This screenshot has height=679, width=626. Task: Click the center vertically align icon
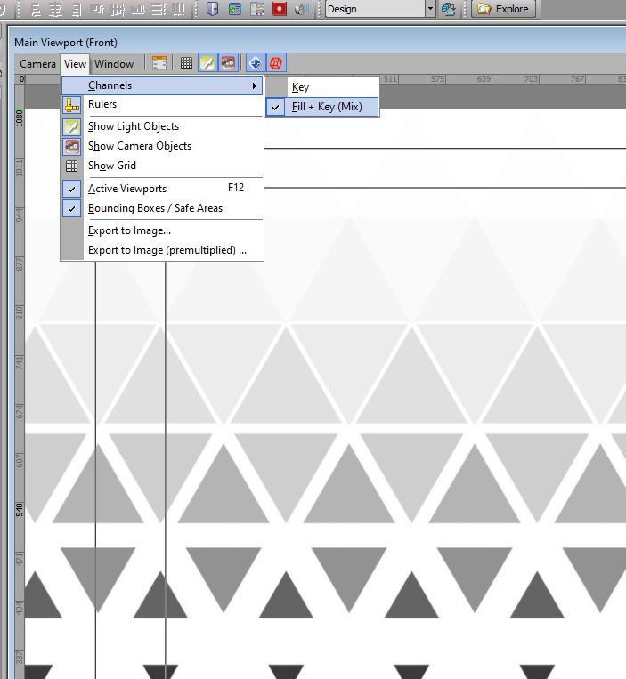click(118, 9)
